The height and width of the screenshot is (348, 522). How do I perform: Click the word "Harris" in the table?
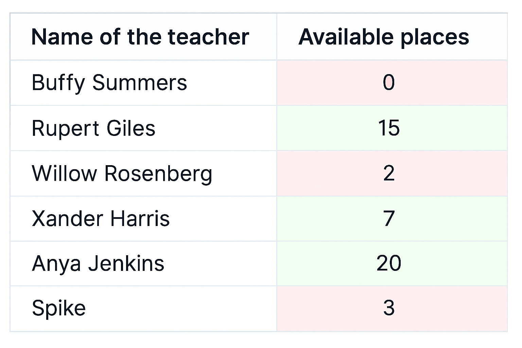pyautogui.click(x=140, y=219)
